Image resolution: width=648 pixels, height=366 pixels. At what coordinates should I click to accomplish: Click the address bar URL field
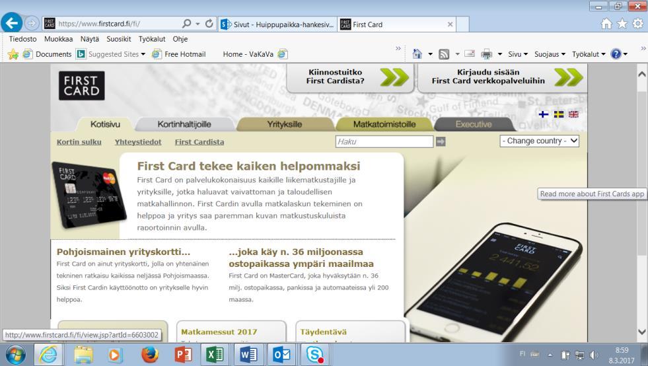(119, 24)
